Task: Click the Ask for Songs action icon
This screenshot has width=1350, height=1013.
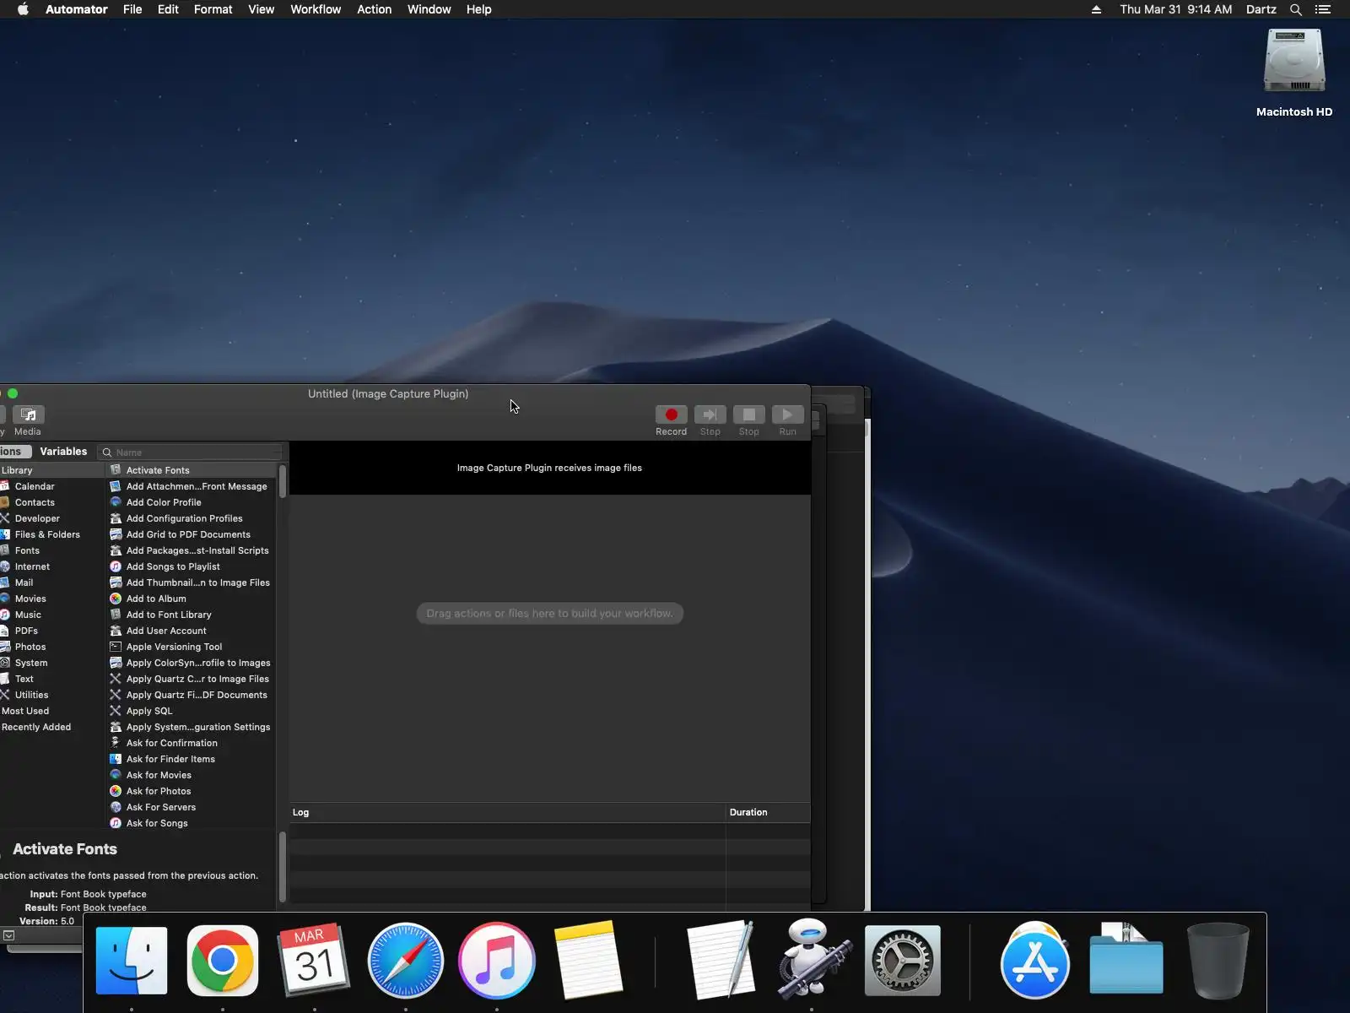Action: (116, 823)
